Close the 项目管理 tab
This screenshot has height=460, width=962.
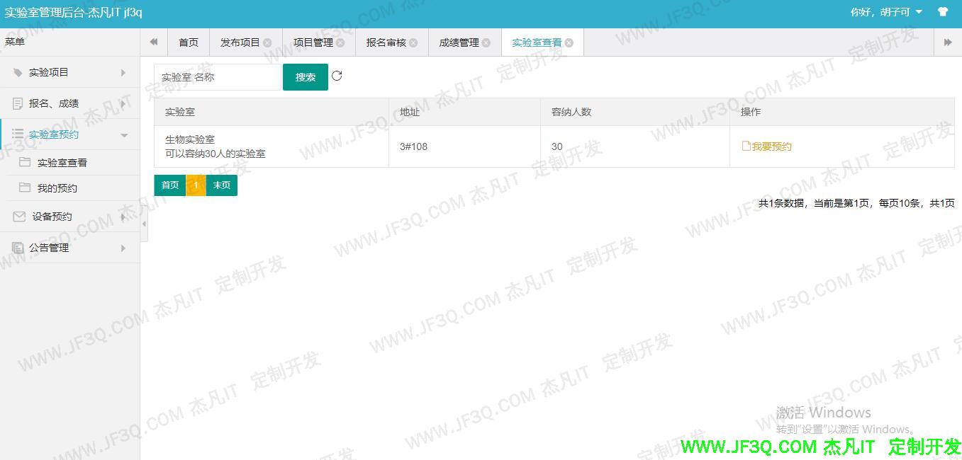(340, 42)
